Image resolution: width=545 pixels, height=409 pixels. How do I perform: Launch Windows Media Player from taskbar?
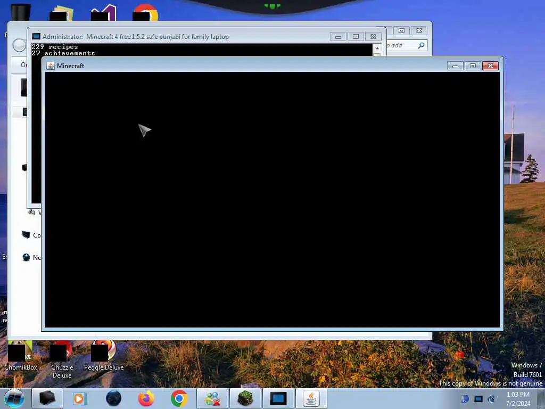coord(80,398)
